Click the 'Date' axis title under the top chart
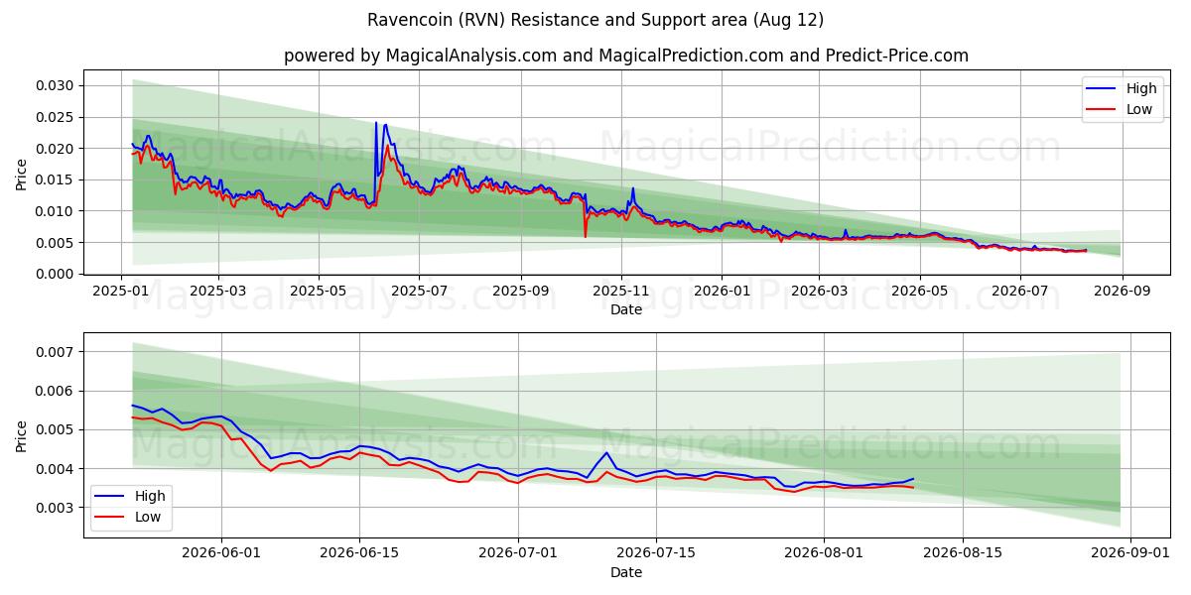 click(x=626, y=310)
